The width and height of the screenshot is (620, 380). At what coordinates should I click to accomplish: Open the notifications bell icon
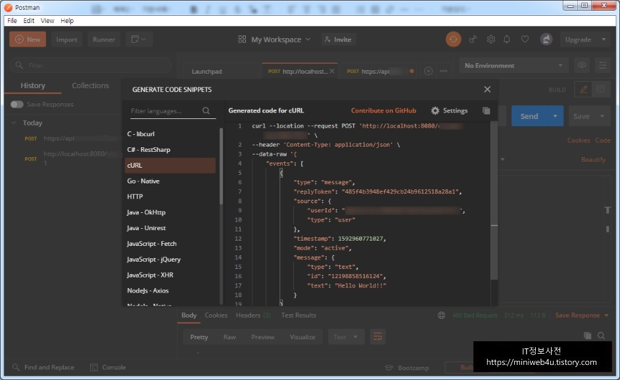pos(506,39)
